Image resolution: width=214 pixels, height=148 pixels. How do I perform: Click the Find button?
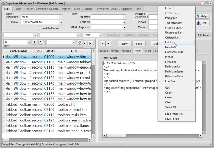pyautogui.click(x=113, y=35)
